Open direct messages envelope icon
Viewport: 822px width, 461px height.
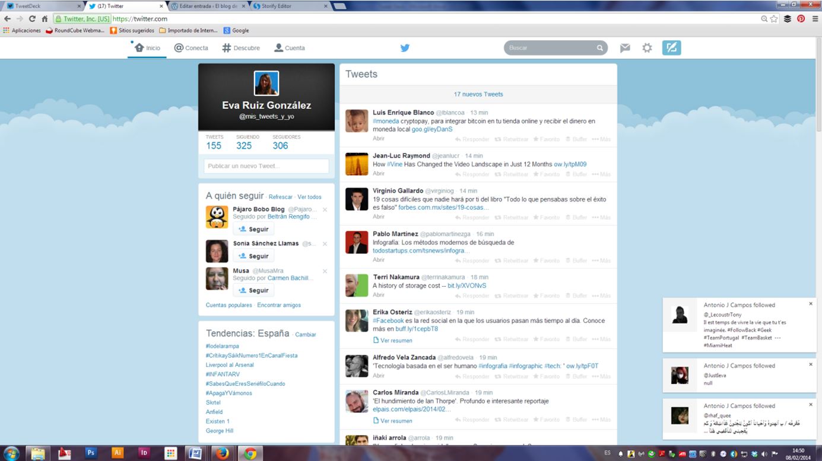tap(625, 48)
